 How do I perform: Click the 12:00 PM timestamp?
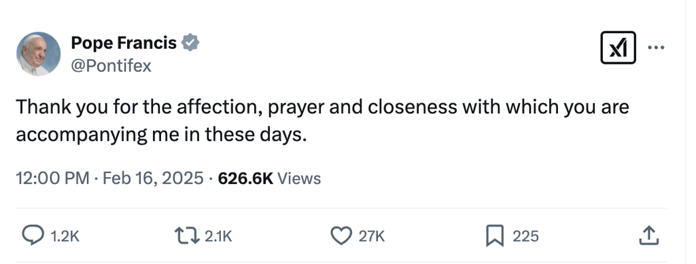pos(53,178)
